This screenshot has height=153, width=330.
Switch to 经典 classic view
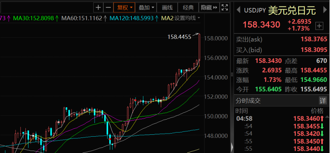tap(188, 8)
